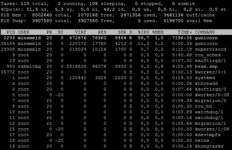The image size is (232, 150).
Task: Select the %CPU column header
Action: click(143, 32)
